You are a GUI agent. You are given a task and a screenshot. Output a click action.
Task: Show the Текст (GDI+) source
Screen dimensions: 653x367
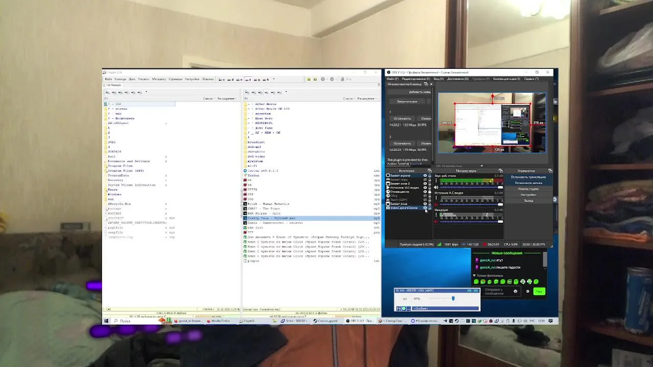coord(425,200)
